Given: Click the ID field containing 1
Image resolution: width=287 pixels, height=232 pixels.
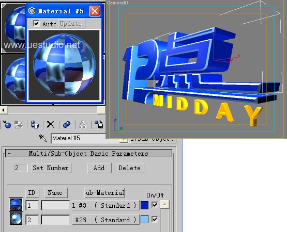Looking at the screenshot, I should (x=32, y=205).
